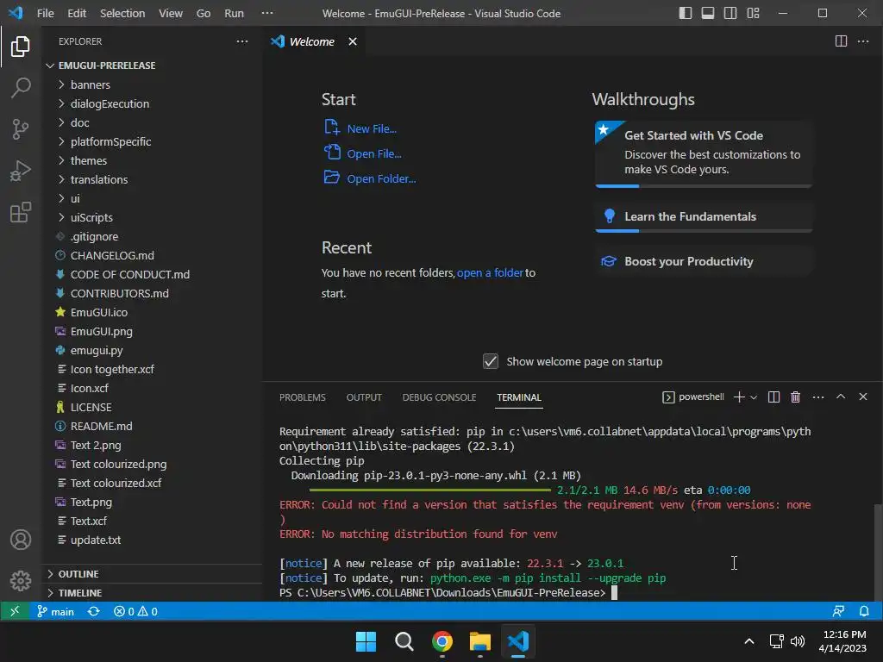Screen dimensions: 883x662
Task: Switch to the PROBLEMS tab
Action: [x=303, y=397]
